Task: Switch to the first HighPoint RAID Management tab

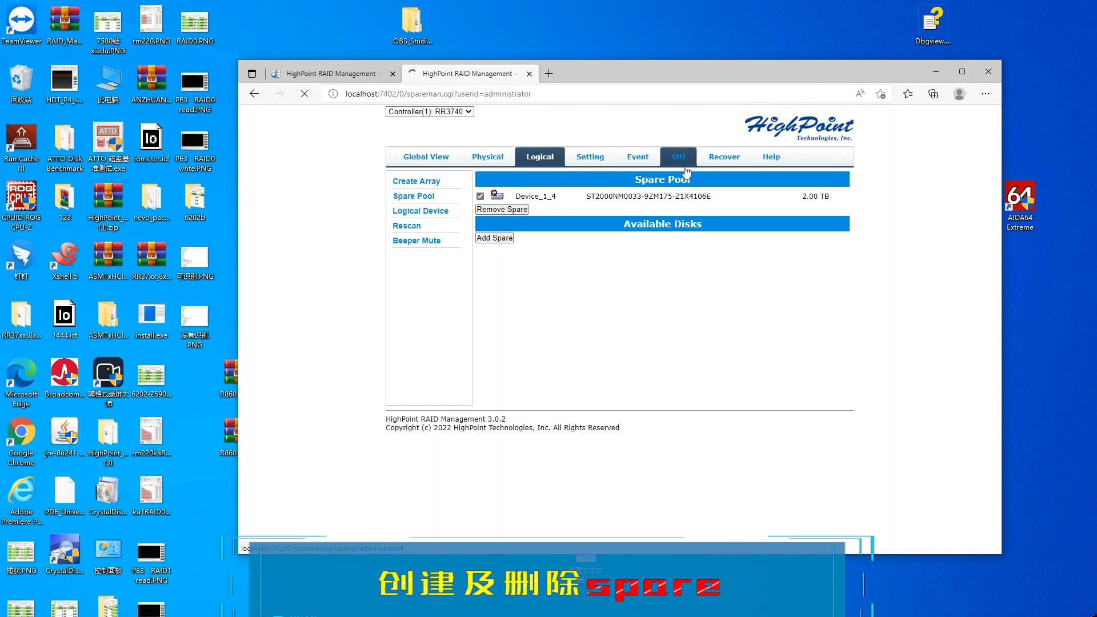Action: (x=334, y=74)
